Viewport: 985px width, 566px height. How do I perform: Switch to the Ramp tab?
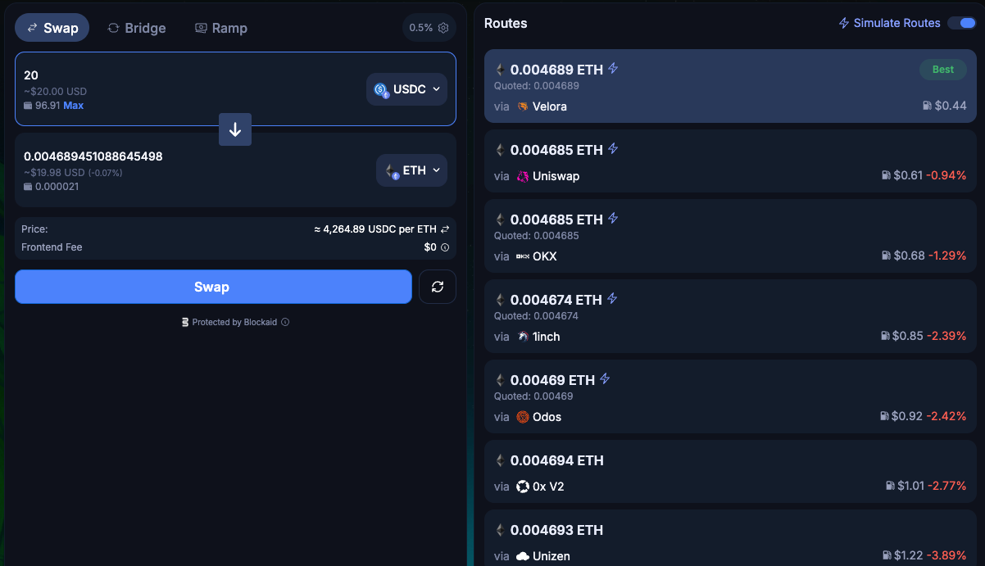pos(220,27)
